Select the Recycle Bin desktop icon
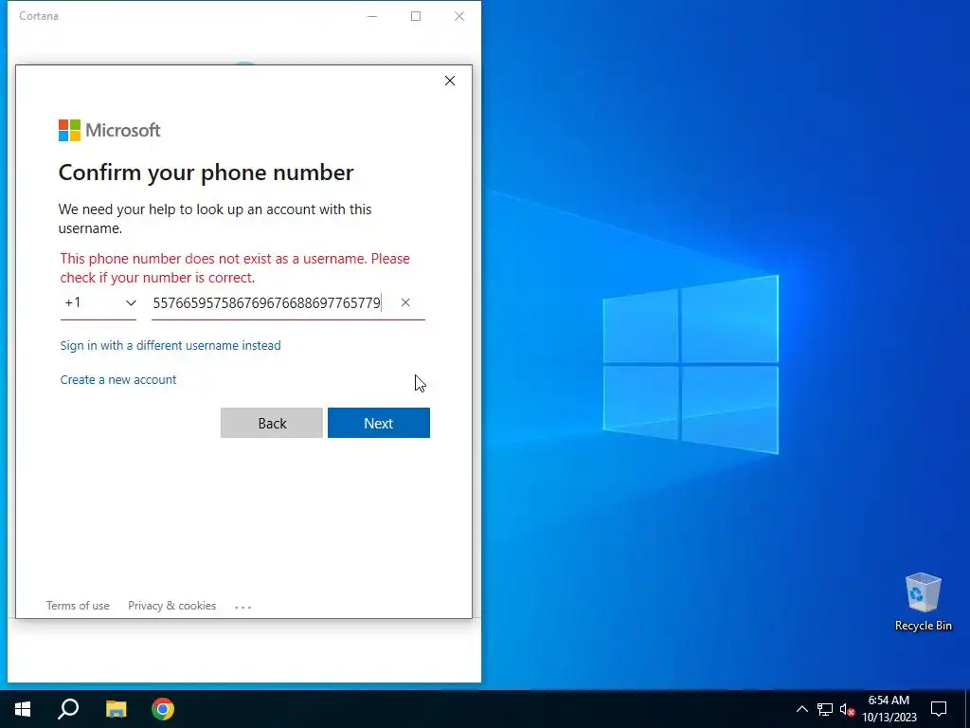This screenshot has height=728, width=970. (923, 601)
